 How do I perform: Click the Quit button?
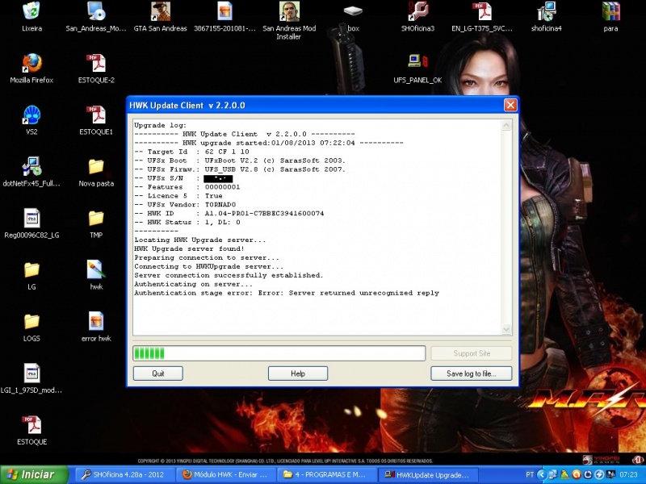[x=158, y=373]
